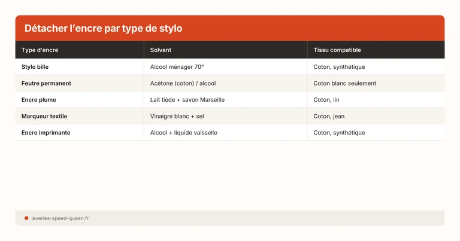Click the red dot beside the website address
Image resolution: width=460 pixels, height=241 pixels.
26,218
